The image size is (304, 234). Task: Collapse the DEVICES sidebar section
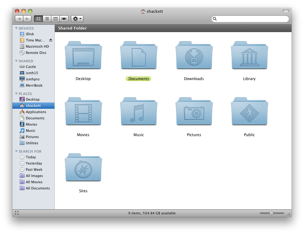(x=16, y=28)
